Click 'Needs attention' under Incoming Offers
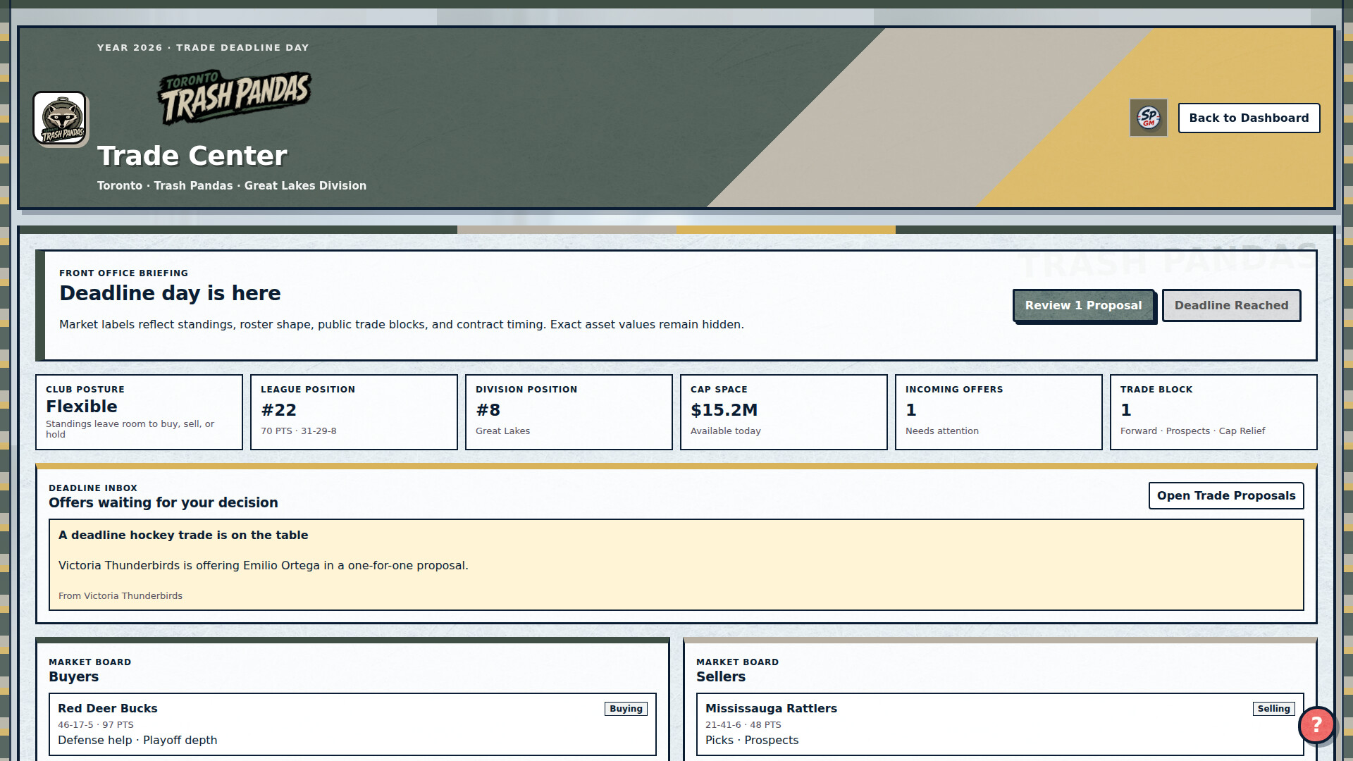This screenshot has height=761, width=1353. click(x=942, y=431)
